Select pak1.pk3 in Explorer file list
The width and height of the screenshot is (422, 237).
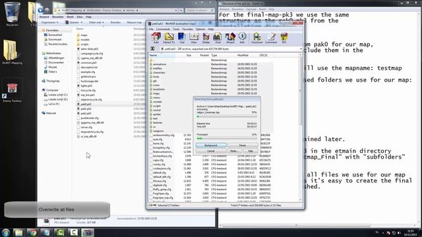coord(86,109)
